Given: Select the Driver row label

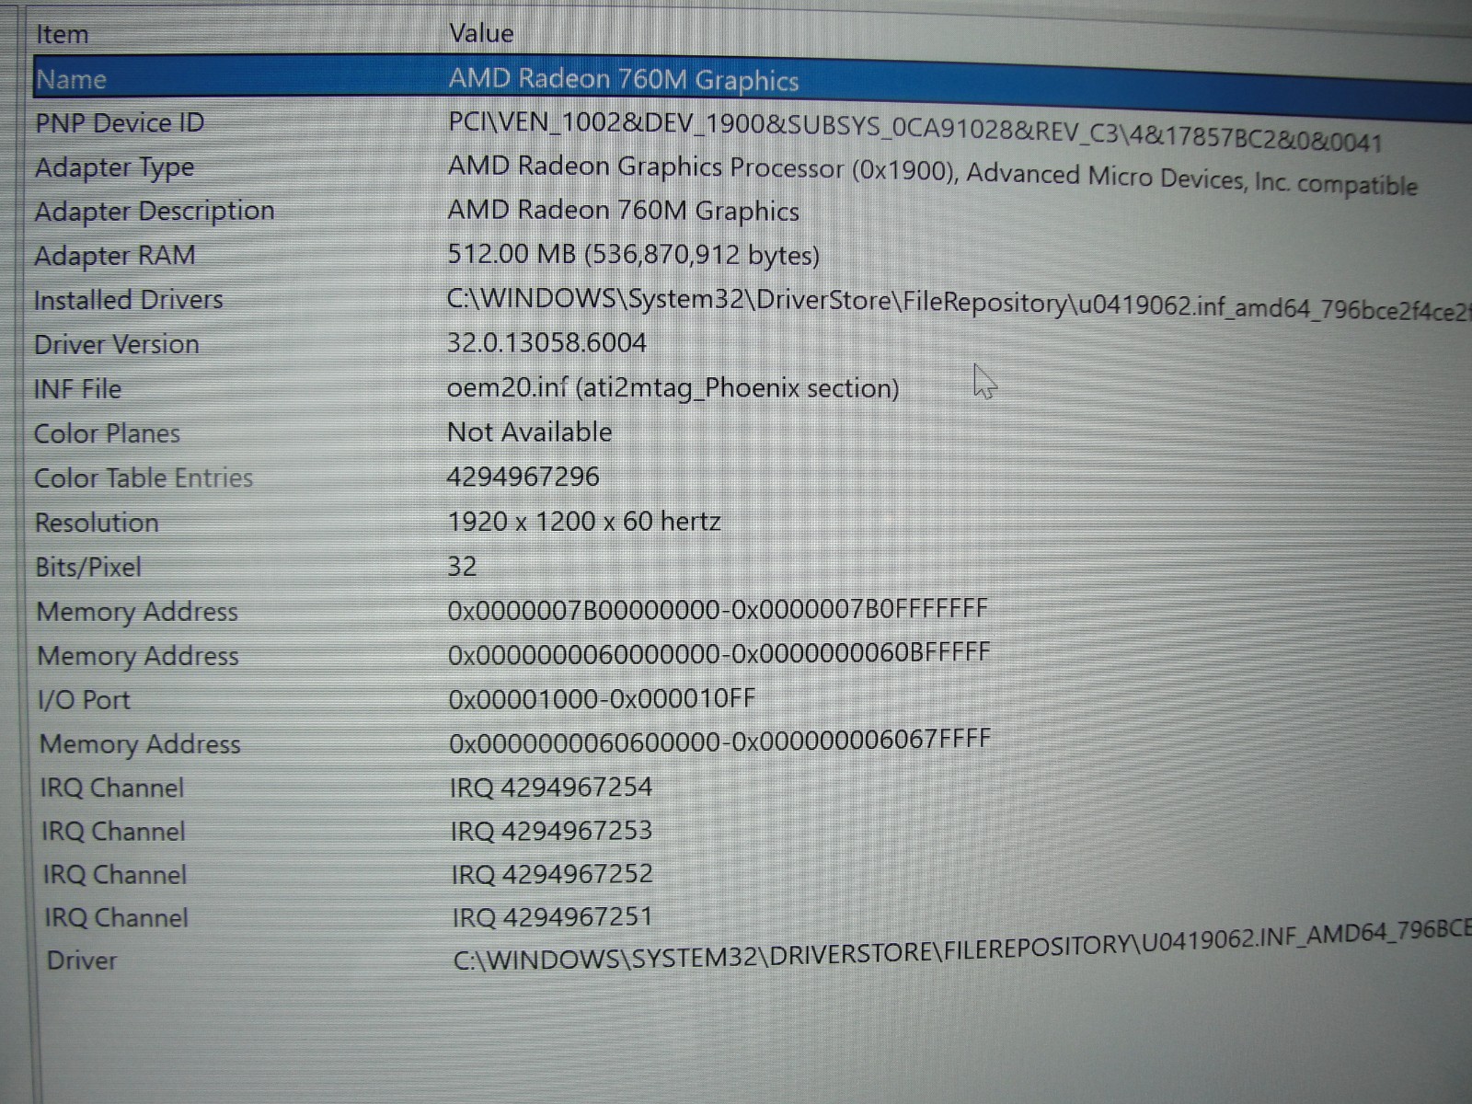Looking at the screenshot, I should 82,960.
